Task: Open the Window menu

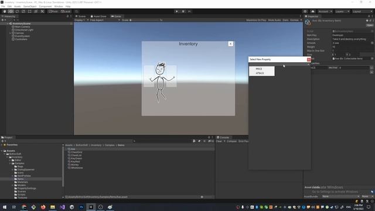Action: 59,6
